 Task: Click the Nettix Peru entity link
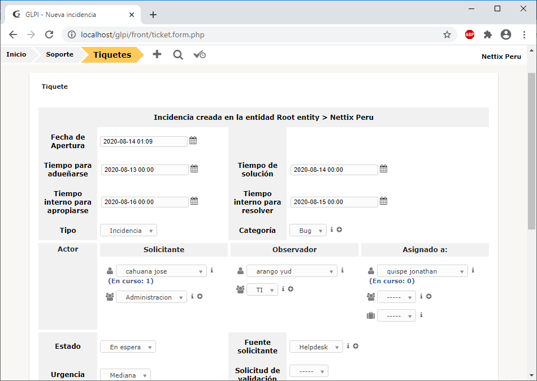(x=501, y=57)
